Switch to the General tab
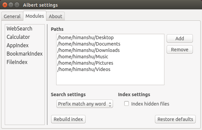The image size is (202, 130). click(x=12, y=16)
